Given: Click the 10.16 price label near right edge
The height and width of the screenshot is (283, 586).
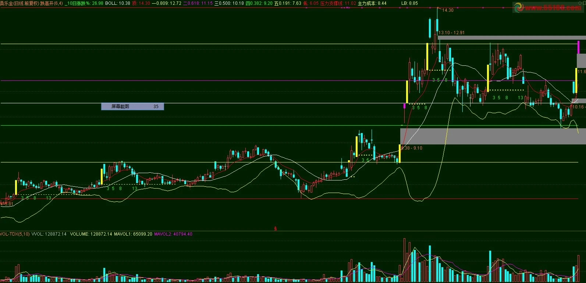Looking at the screenshot, I should click(578, 107).
